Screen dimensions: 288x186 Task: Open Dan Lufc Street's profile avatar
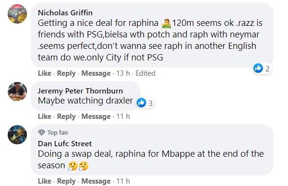pyautogui.click(x=17, y=135)
